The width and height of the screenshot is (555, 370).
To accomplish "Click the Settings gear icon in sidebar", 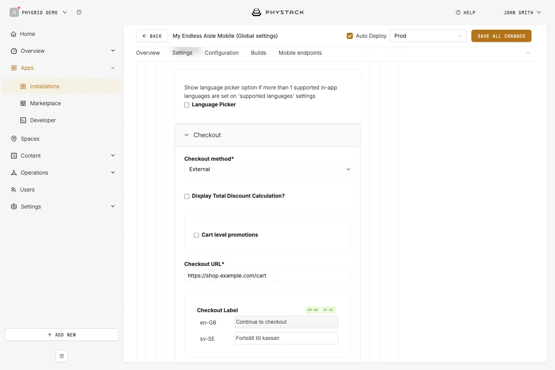I will [14, 207].
